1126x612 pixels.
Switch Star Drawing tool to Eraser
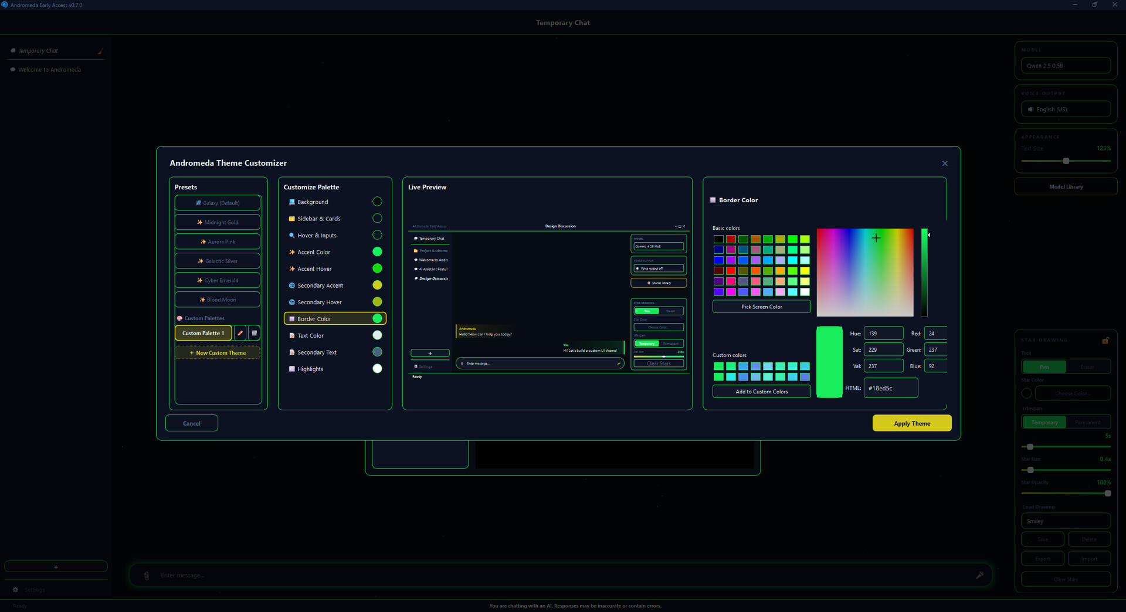pyautogui.click(x=1088, y=367)
